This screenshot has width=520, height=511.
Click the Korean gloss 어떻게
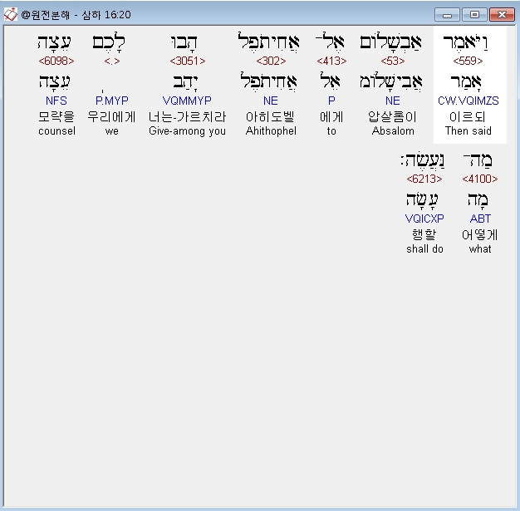pos(479,234)
